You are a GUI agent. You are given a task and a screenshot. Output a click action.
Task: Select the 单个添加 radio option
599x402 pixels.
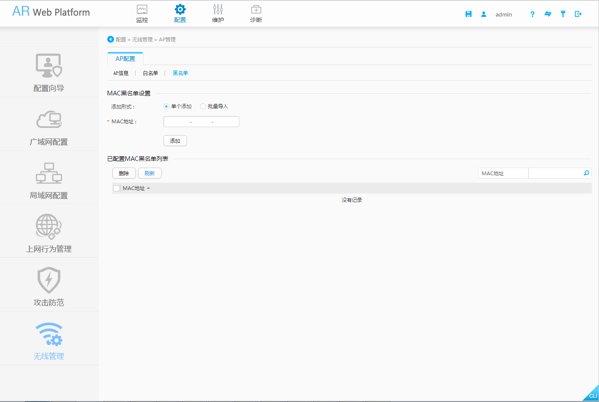click(166, 106)
